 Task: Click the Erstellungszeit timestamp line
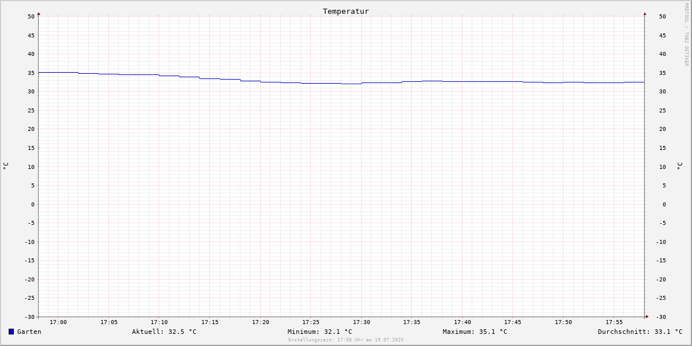pos(346,340)
